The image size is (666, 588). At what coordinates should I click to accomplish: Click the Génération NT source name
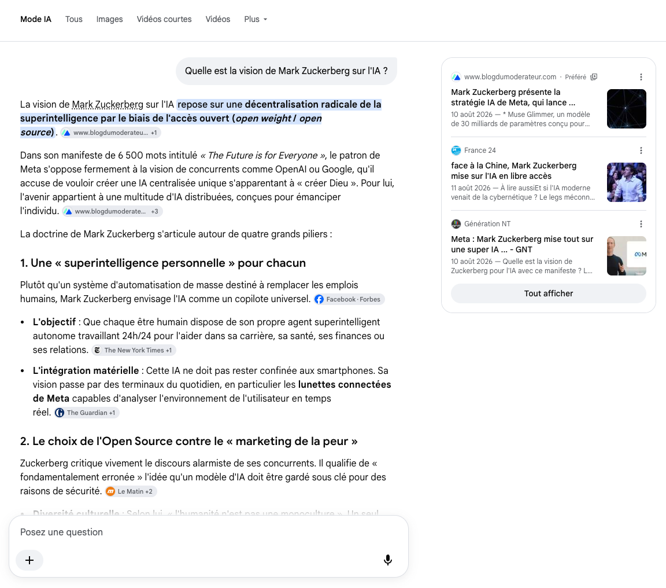[x=487, y=224]
